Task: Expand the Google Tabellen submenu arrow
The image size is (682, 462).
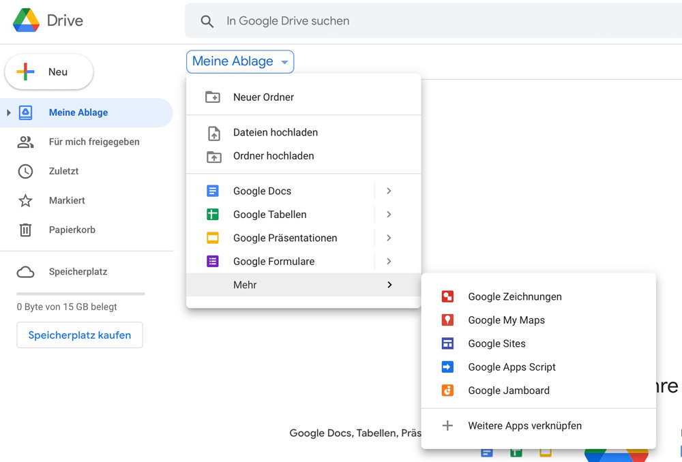Action: (389, 214)
